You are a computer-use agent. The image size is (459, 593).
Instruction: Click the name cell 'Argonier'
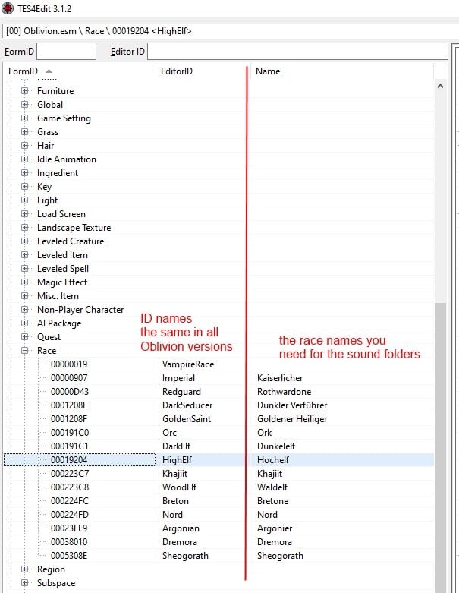275,528
